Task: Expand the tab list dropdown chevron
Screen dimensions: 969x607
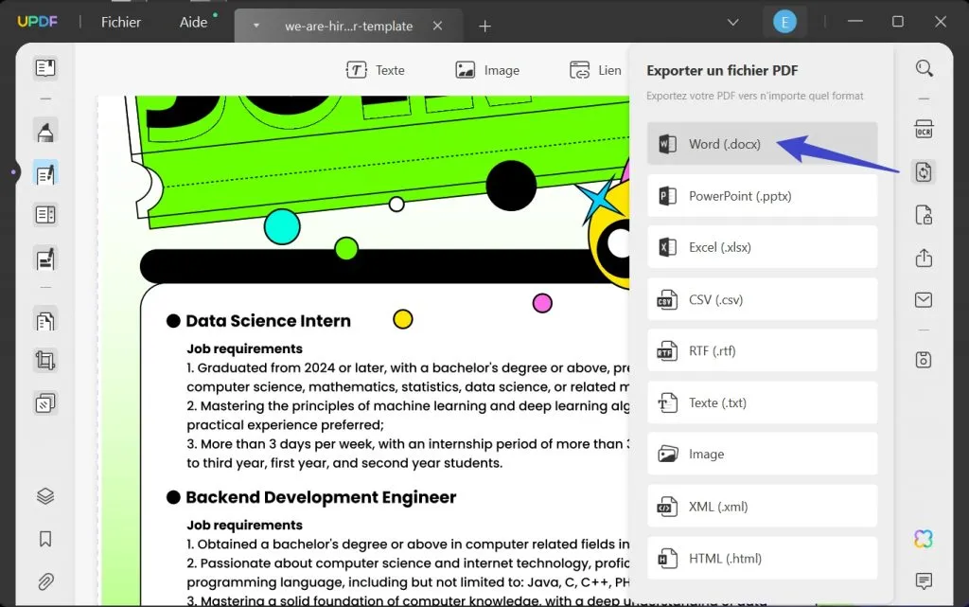Action: click(x=733, y=22)
